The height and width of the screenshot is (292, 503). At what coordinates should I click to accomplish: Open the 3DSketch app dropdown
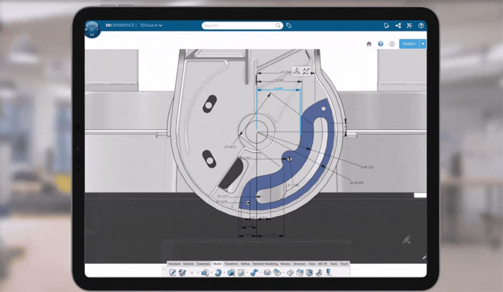(152, 26)
